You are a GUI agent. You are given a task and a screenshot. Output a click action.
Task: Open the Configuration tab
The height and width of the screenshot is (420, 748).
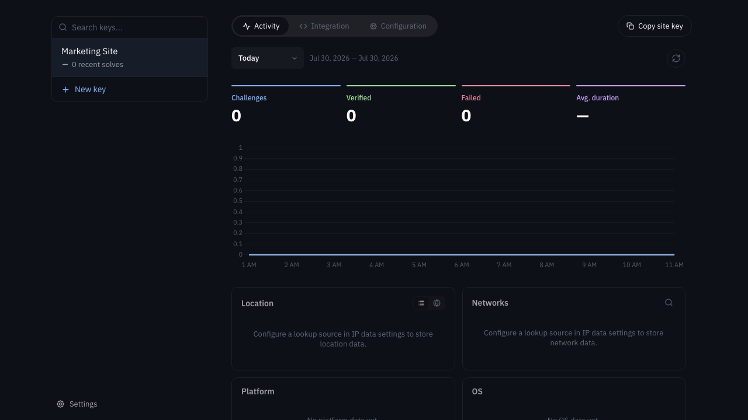point(398,26)
